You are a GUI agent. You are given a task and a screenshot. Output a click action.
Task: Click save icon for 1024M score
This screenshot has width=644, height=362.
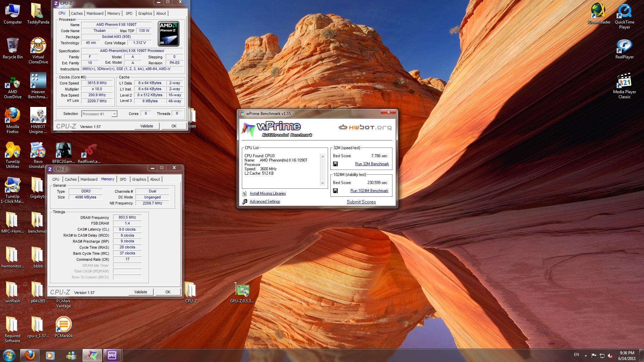(335, 191)
